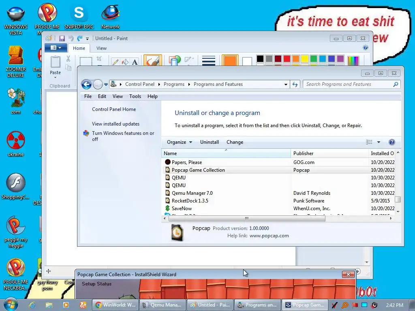Launch Internet Explorer from the taskbar
Viewport: 415px width, 311px height.
[x=32, y=305]
